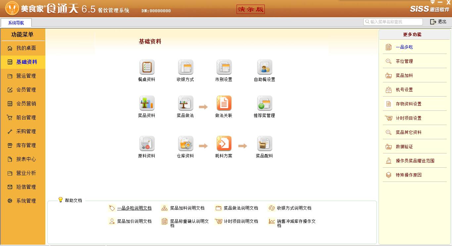The width and height of the screenshot is (452, 246).
Task: Click the 退出 logout button
Action: point(438,22)
